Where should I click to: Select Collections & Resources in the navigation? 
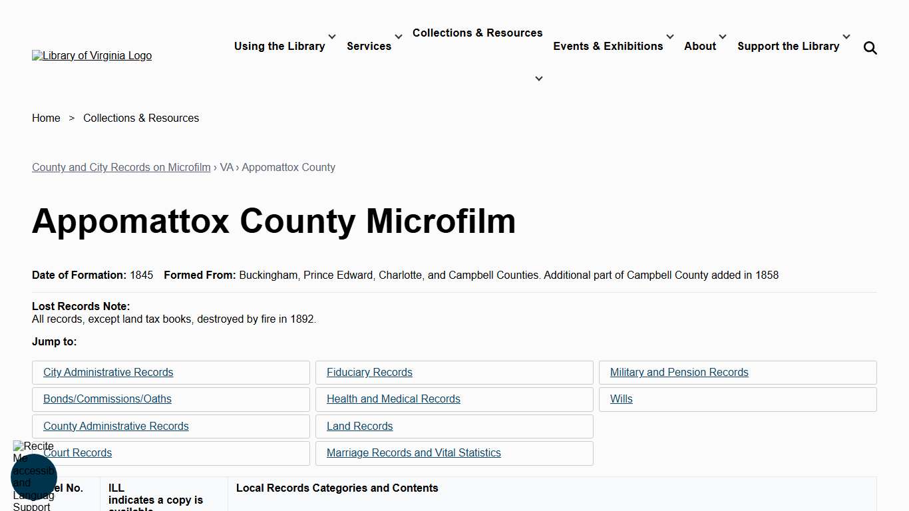(477, 33)
